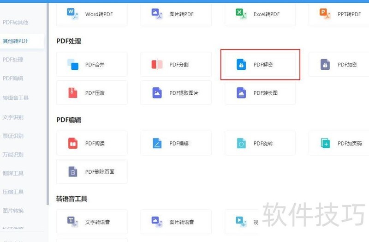The width and height of the screenshot is (369, 242).
Task: Click the PDF提取图片 label
Action: pos(184,93)
